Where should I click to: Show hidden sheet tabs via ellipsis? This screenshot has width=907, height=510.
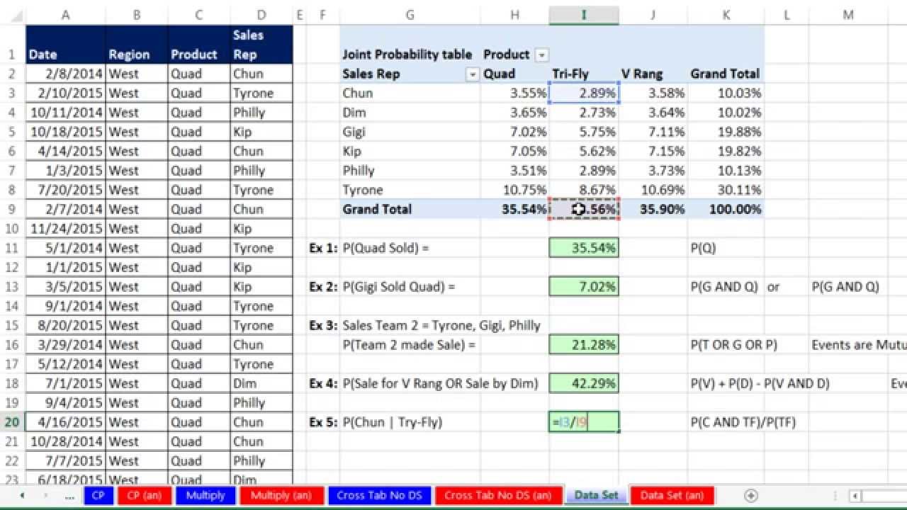tap(69, 496)
